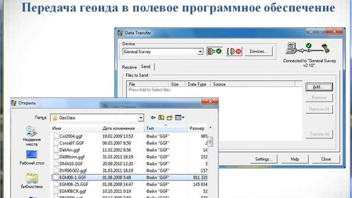Select file Dk98trim.ggf
The image size is (352, 198).
(x=72, y=157)
